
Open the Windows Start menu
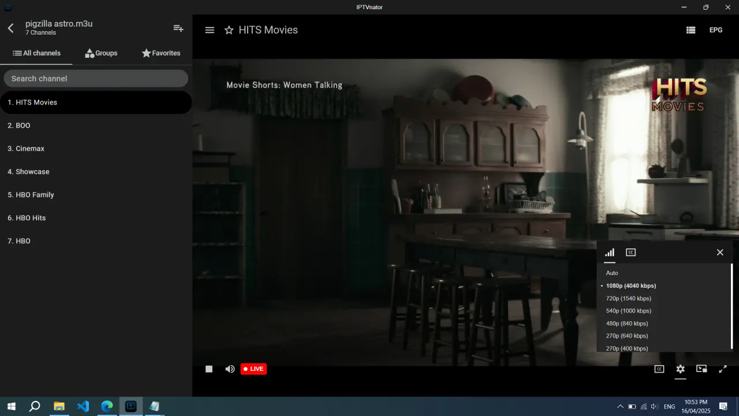[11, 406]
